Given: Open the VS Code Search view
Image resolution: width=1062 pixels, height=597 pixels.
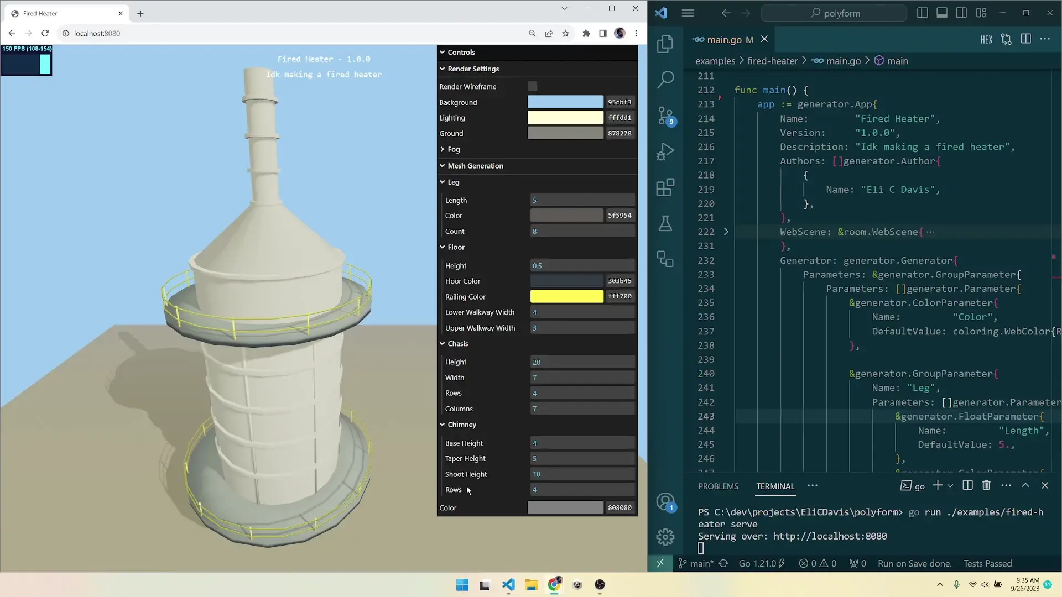Looking at the screenshot, I should (x=665, y=80).
